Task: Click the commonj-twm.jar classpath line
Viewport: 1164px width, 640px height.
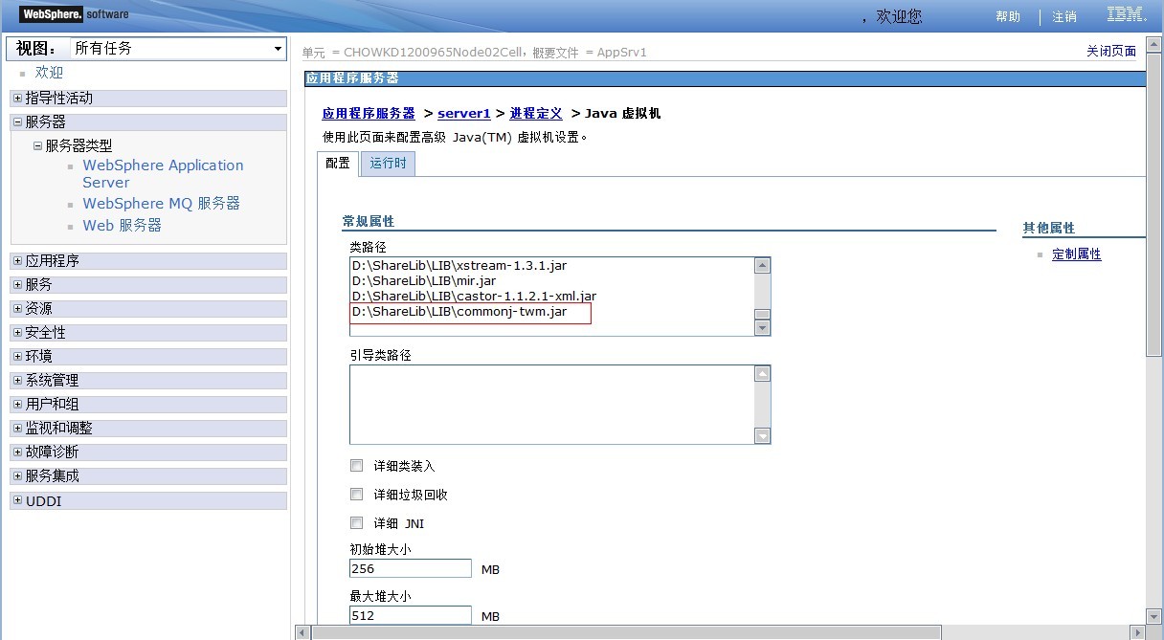Action: (x=459, y=312)
